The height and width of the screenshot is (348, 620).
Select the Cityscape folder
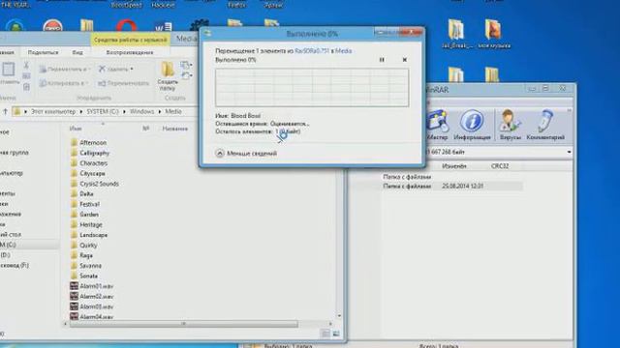tap(88, 173)
